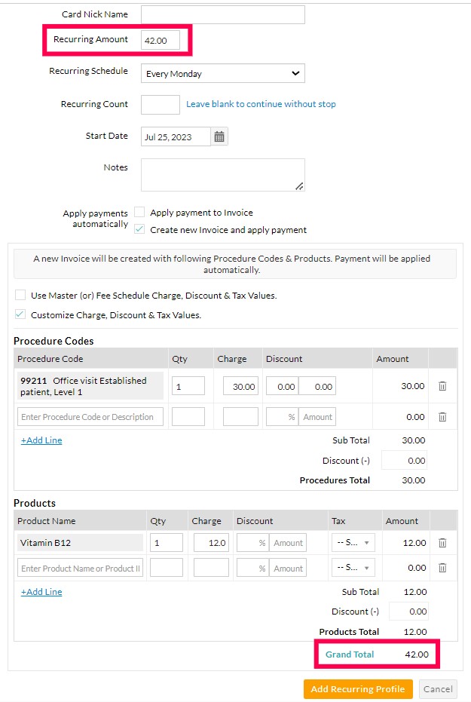Add Line under Procedure Codes
This screenshot has height=702, width=471.
pos(41,440)
